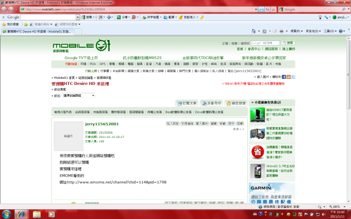Click in the browser address bar
This screenshot has width=351, height=219.
pos(139,9)
